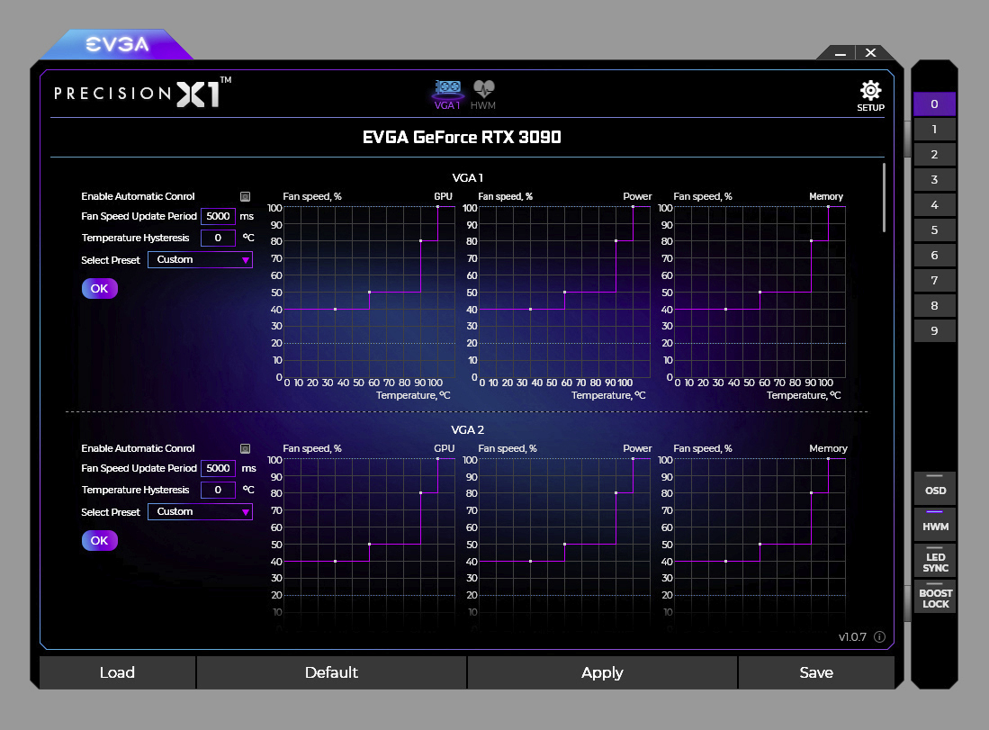The image size is (989, 730).
Task: Select VGA 1 Power curve point at 80%
Action: point(616,241)
